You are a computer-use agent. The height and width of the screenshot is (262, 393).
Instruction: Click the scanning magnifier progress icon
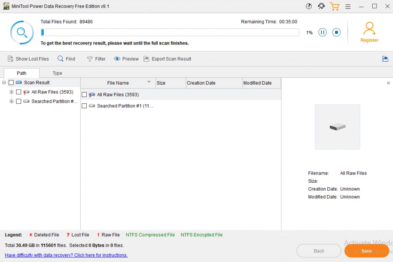click(22, 33)
